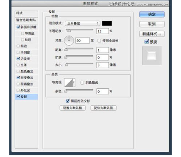The image size is (181, 157).
Task: Enable the 光泽 satin checkbox
Action: tap(18, 65)
